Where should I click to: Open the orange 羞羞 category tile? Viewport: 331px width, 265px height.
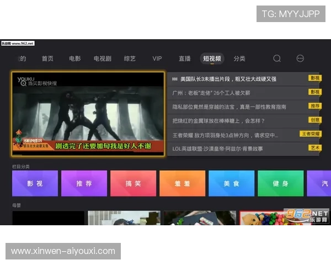pyautogui.click(x=183, y=183)
